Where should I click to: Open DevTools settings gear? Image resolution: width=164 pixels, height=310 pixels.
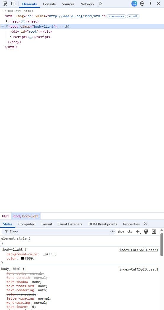(x=142, y=4)
